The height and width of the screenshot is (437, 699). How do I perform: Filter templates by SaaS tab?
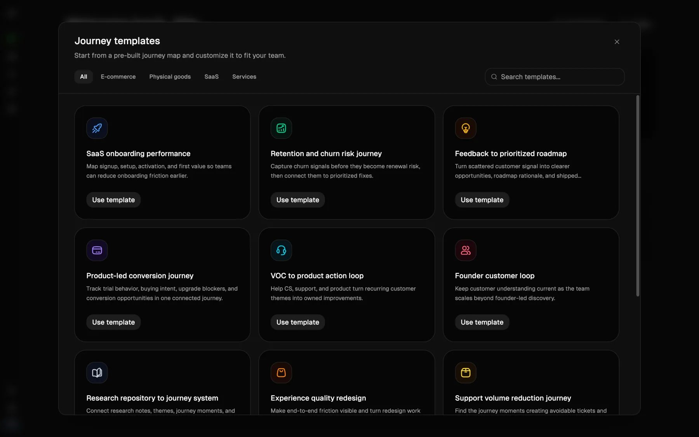point(212,77)
